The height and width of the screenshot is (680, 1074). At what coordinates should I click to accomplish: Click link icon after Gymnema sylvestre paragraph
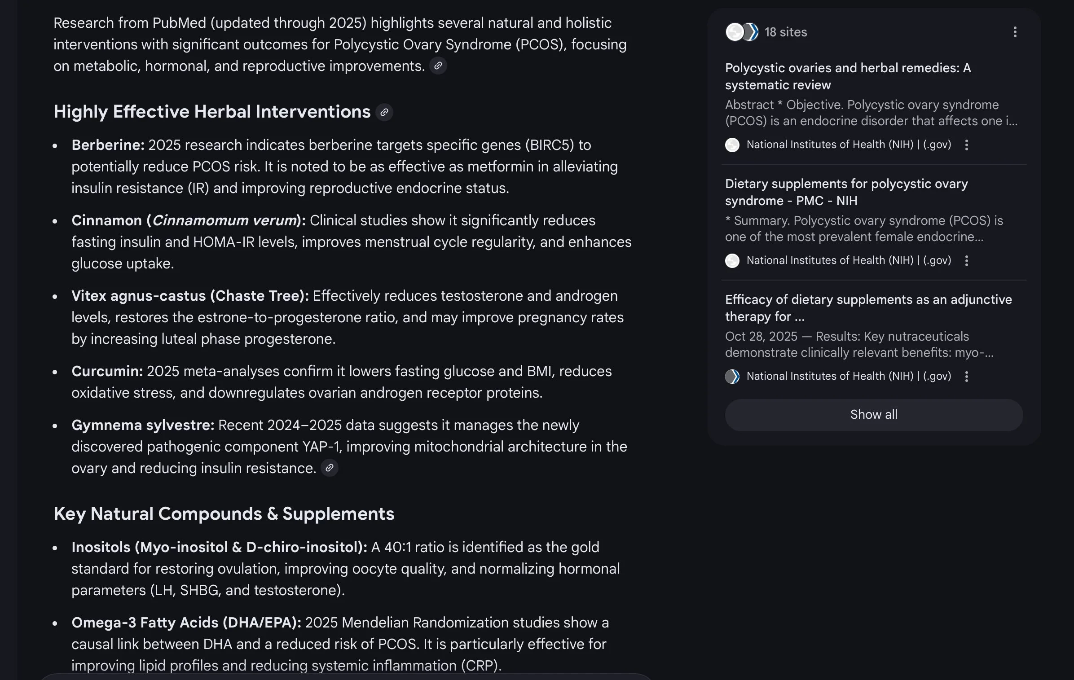click(x=329, y=468)
